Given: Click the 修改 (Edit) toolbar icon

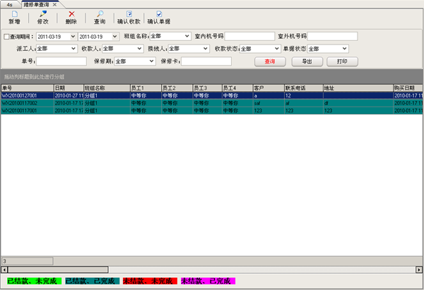Looking at the screenshot, I should pos(43,14).
